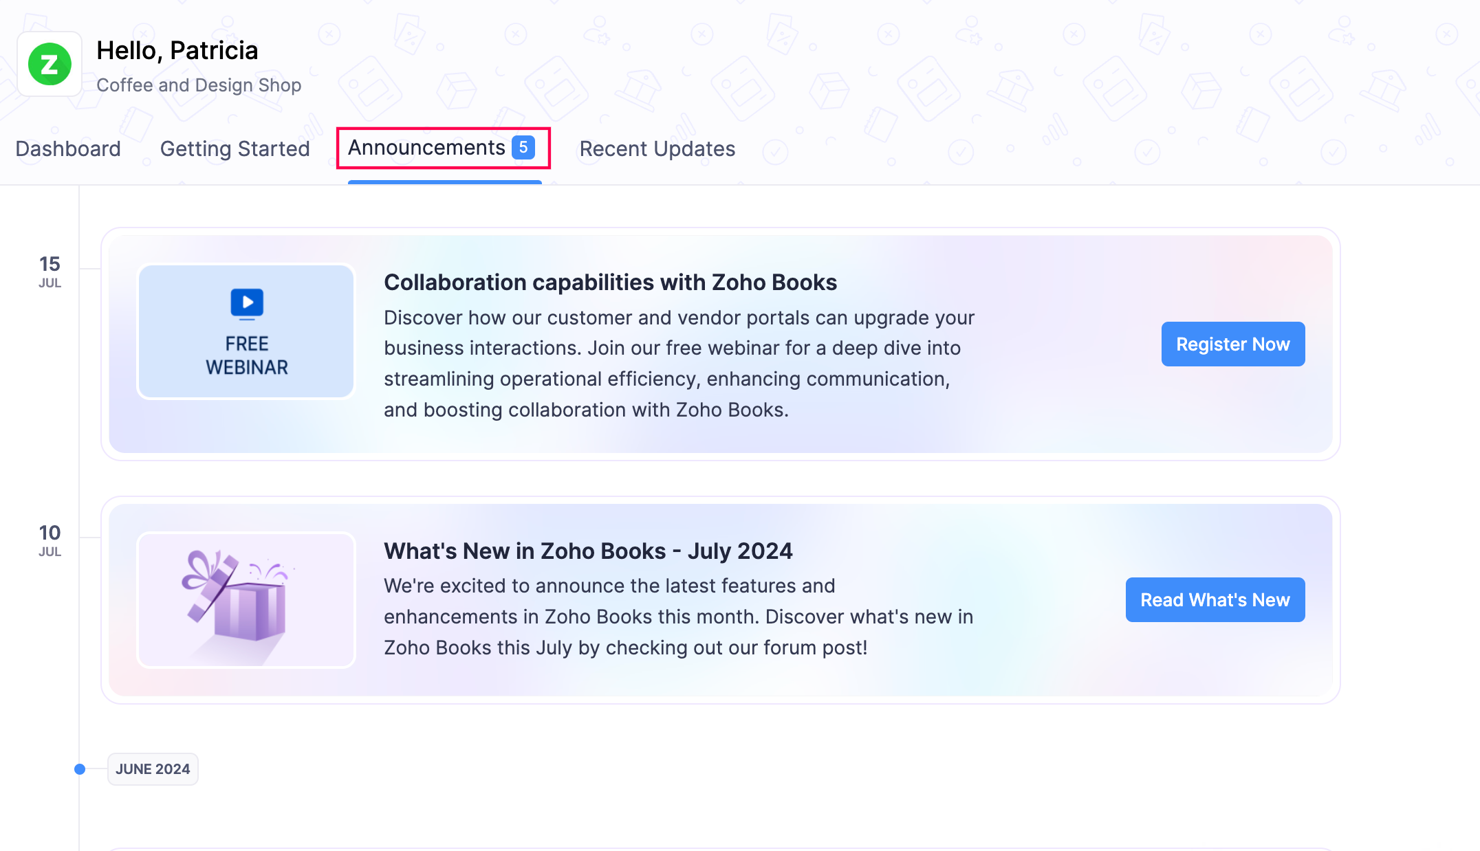This screenshot has width=1480, height=851.
Task: Click the 10 JUL date marker
Action: pos(50,540)
